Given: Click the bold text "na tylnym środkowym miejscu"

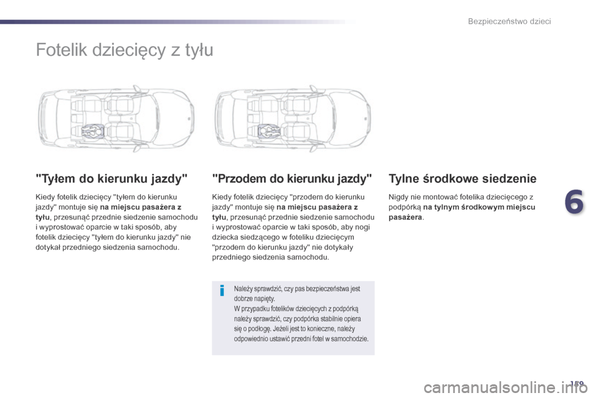Looking at the screenshot, I should [479, 207].
